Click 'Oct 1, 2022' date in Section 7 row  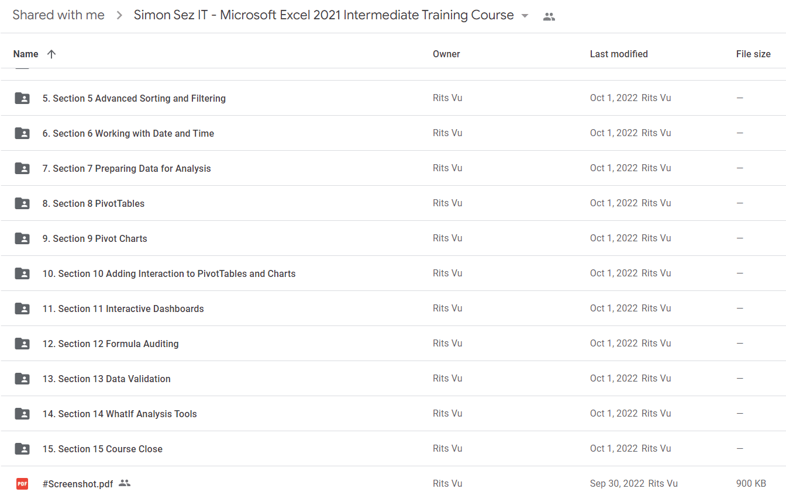pyautogui.click(x=613, y=168)
